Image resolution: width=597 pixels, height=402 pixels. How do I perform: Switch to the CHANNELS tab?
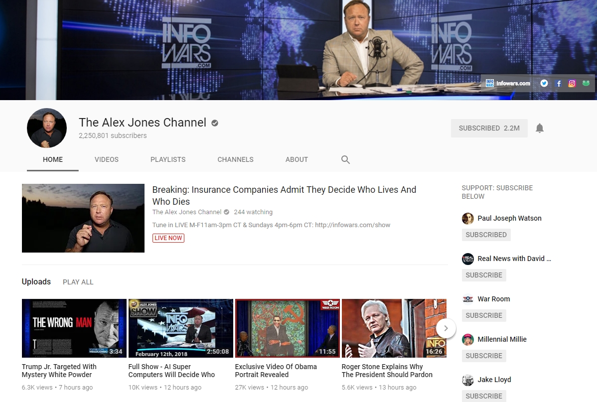click(235, 159)
